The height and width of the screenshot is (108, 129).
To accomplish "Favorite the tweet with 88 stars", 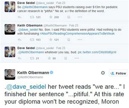I will pos(49,58).
